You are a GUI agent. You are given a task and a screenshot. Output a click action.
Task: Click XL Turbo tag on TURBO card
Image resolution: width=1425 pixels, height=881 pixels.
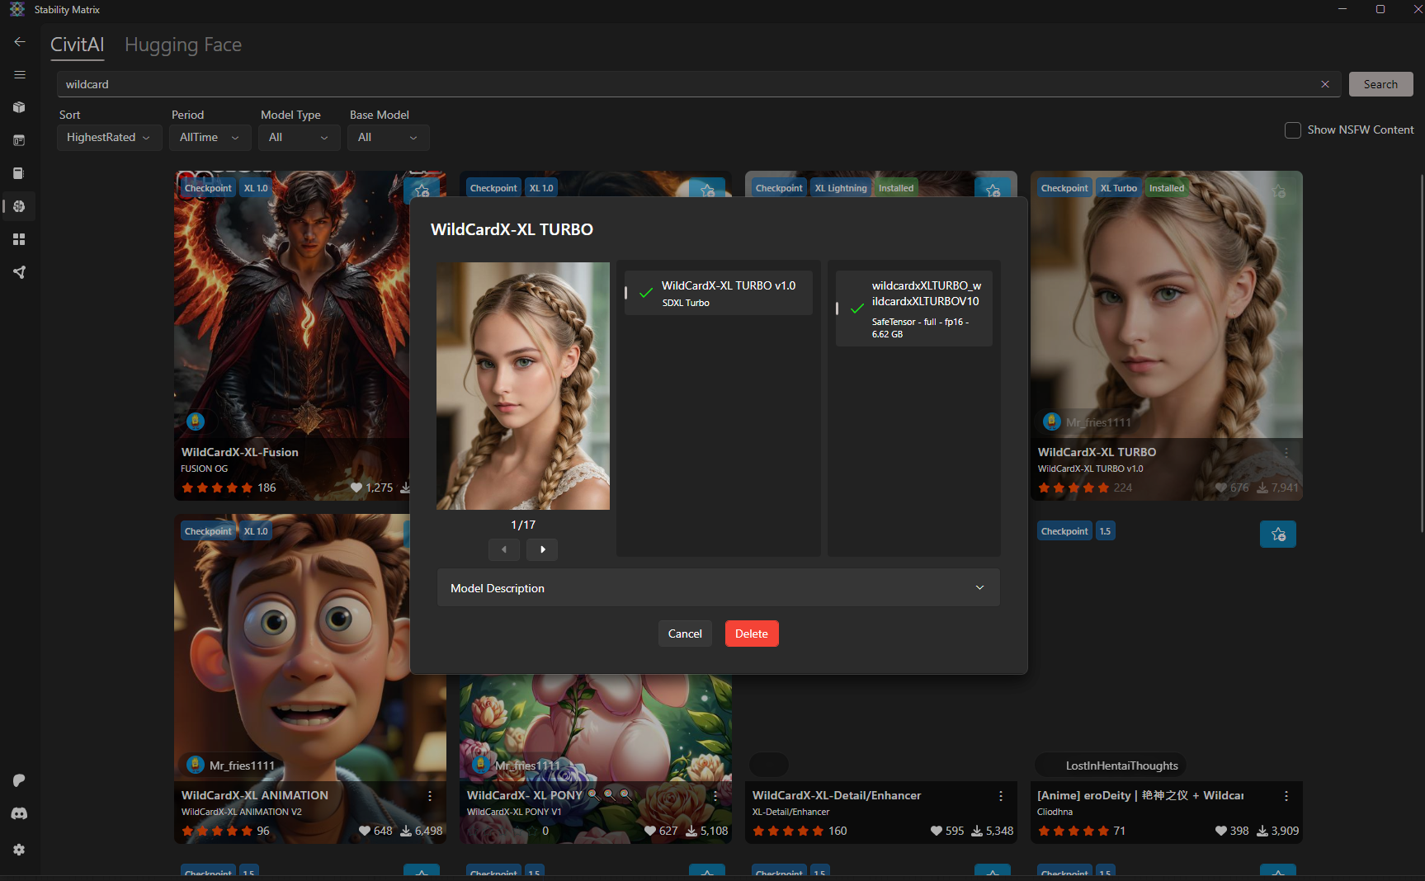(1118, 188)
